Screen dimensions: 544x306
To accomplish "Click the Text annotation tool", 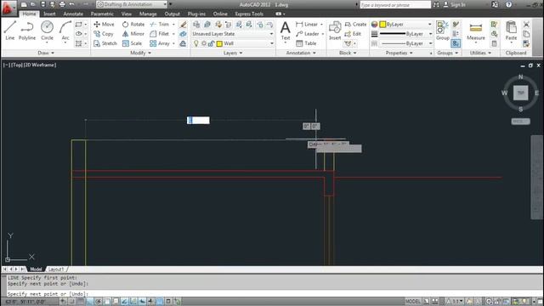I will tap(286, 31).
